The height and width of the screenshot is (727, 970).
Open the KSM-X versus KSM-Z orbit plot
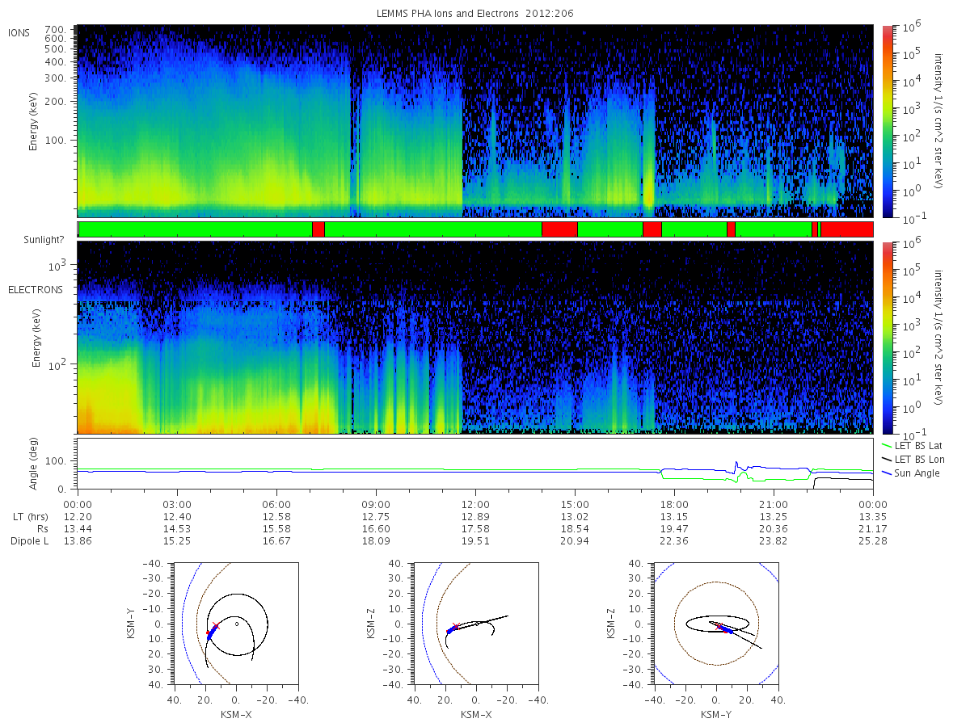click(x=475, y=624)
